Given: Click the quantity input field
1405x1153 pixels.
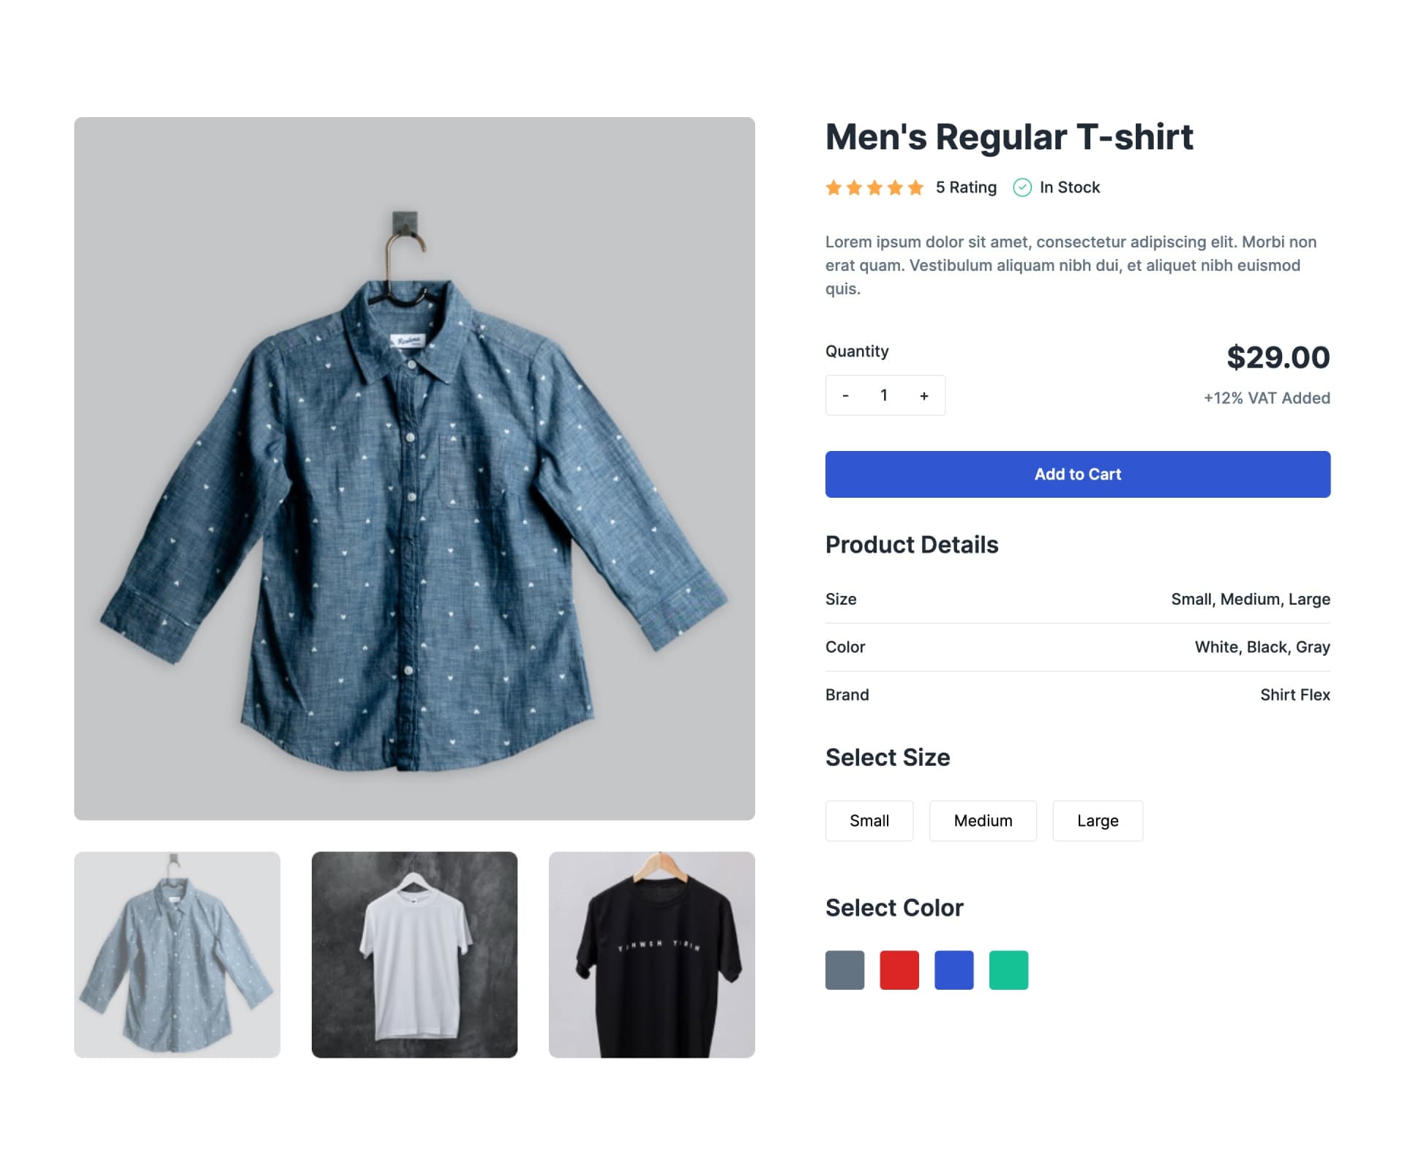Looking at the screenshot, I should click(x=883, y=395).
